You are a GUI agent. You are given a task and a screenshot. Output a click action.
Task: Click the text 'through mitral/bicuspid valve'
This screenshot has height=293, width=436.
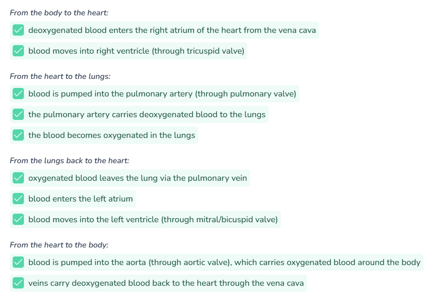coord(220,220)
